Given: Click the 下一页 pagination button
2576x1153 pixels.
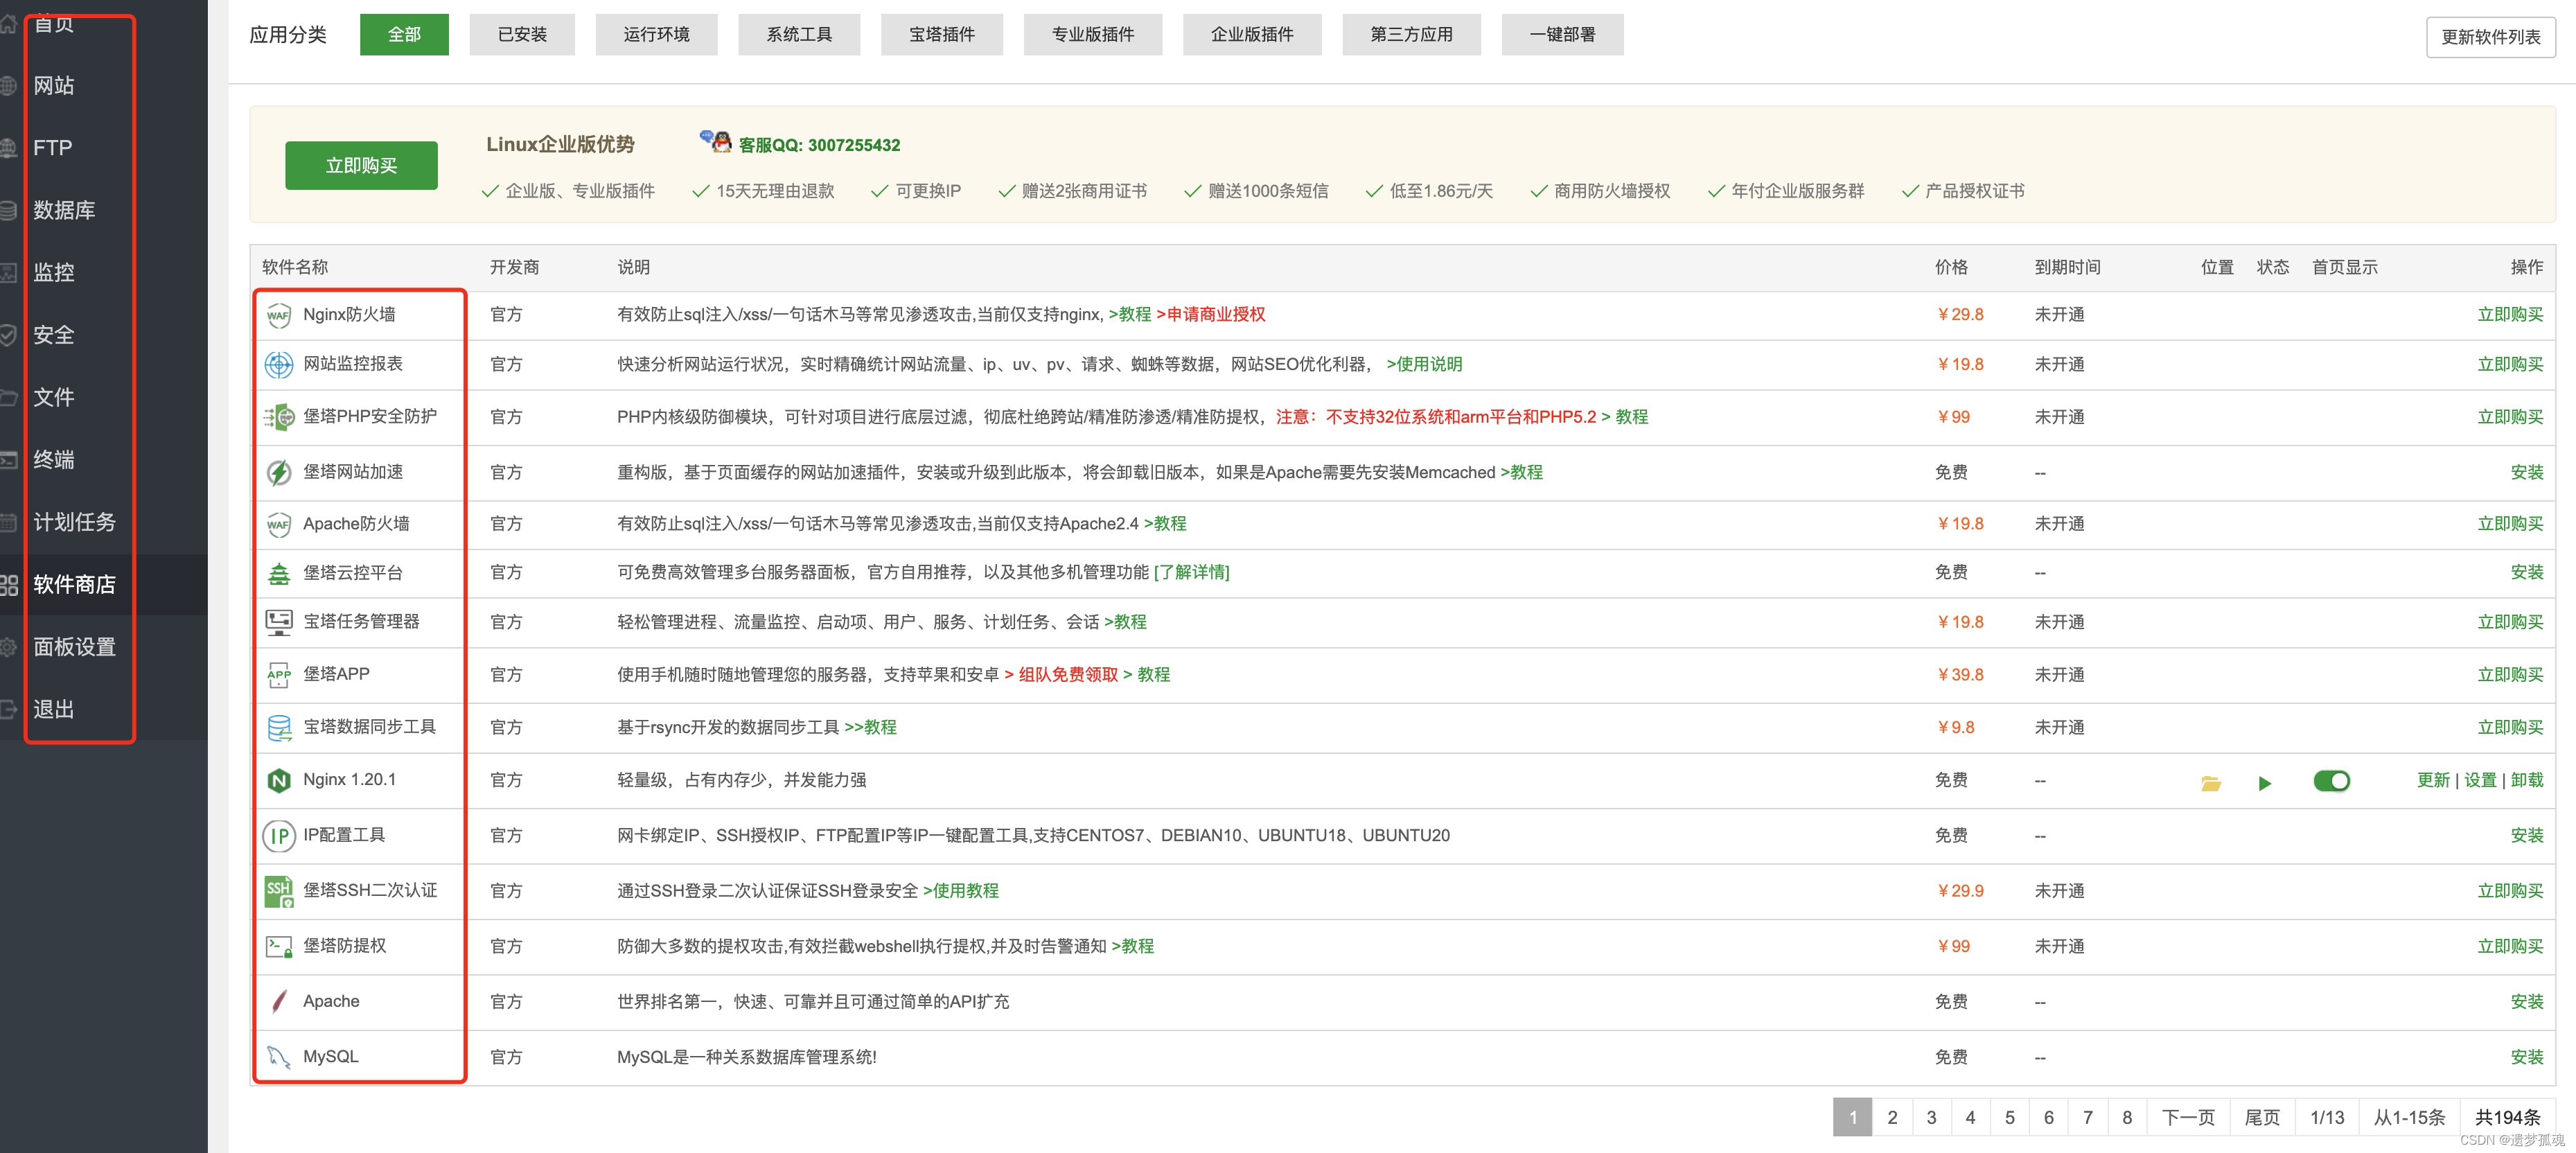Looking at the screenshot, I should [x=2187, y=1117].
